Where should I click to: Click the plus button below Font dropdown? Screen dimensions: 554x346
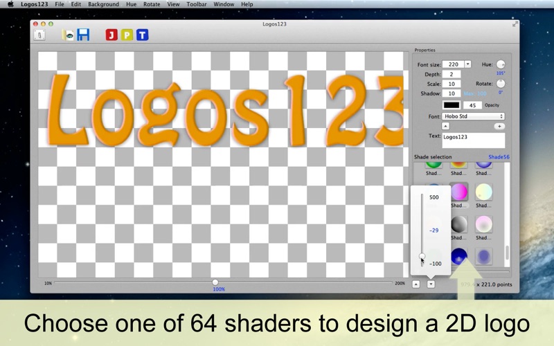[499, 126]
